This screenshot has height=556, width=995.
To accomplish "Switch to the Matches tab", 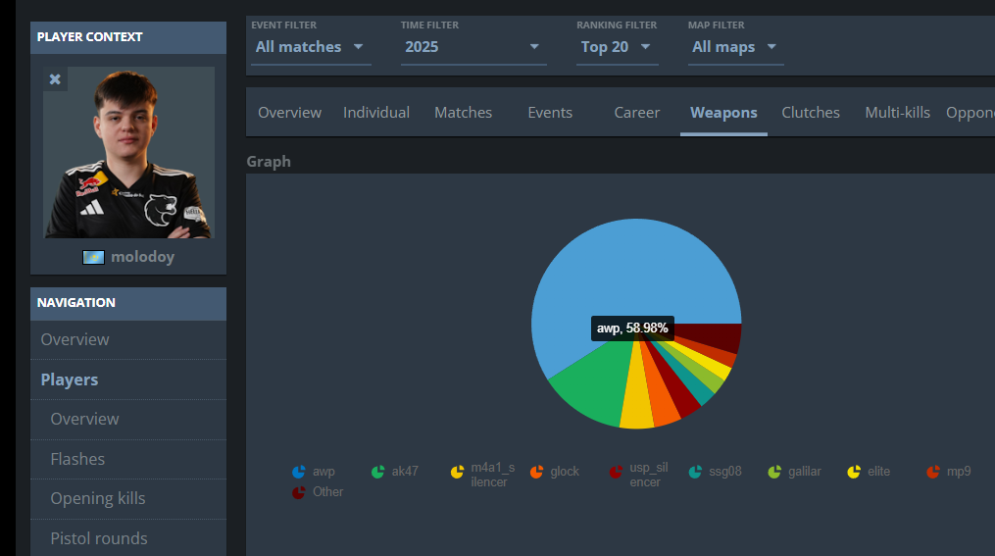I will [x=464, y=113].
